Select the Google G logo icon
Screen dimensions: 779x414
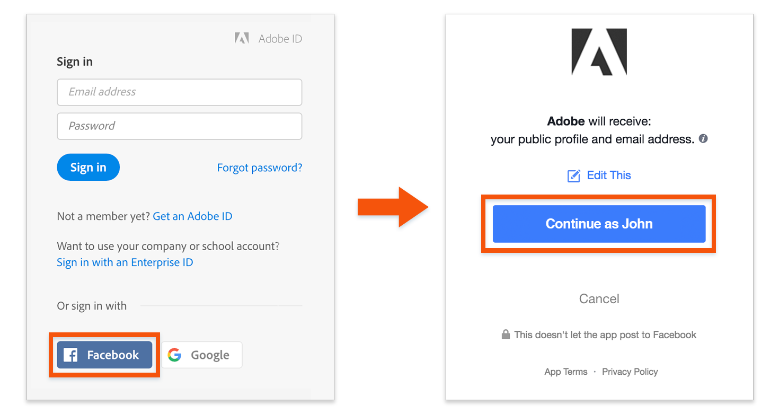[174, 355]
